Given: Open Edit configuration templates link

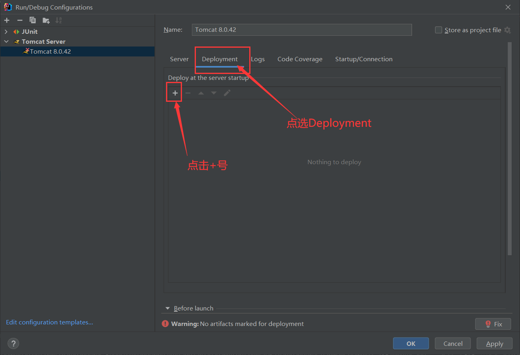Looking at the screenshot, I should pos(49,322).
